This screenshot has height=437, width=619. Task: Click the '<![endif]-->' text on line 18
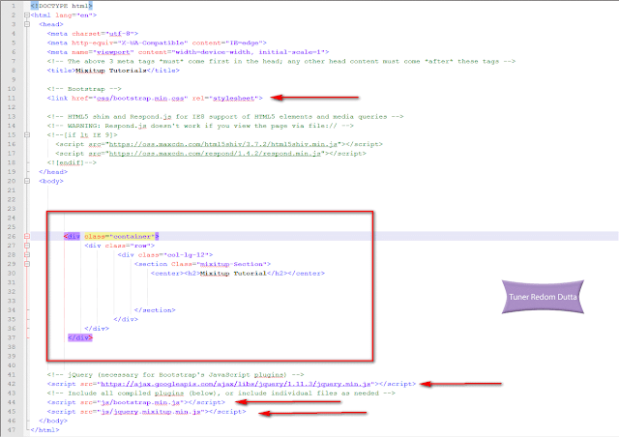(72, 162)
